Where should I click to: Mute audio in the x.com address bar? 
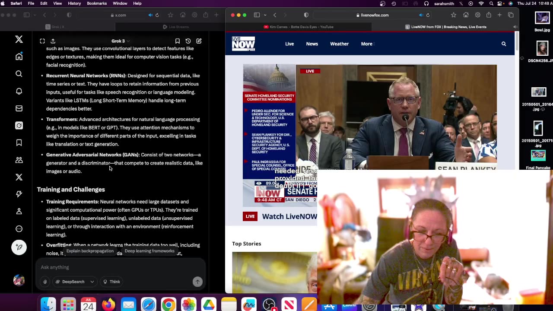[150, 15]
